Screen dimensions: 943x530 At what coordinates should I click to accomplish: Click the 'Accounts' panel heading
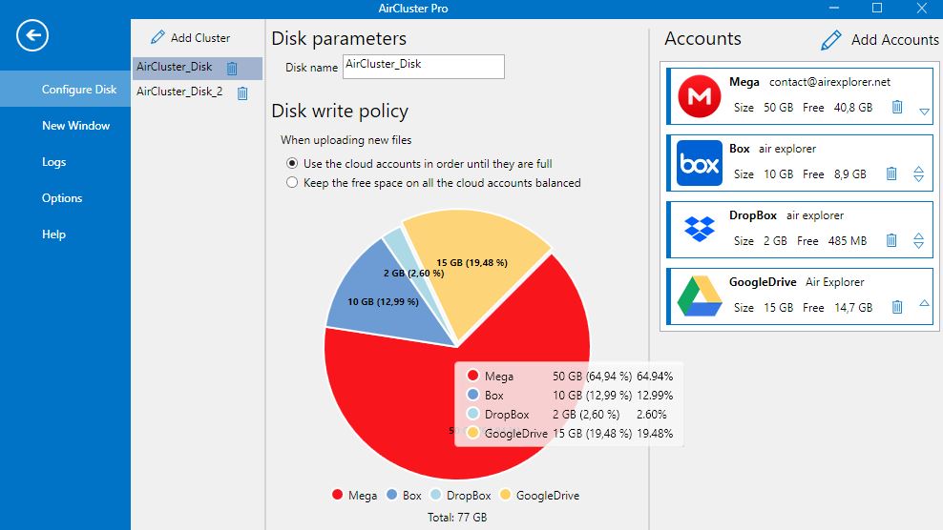tap(702, 38)
